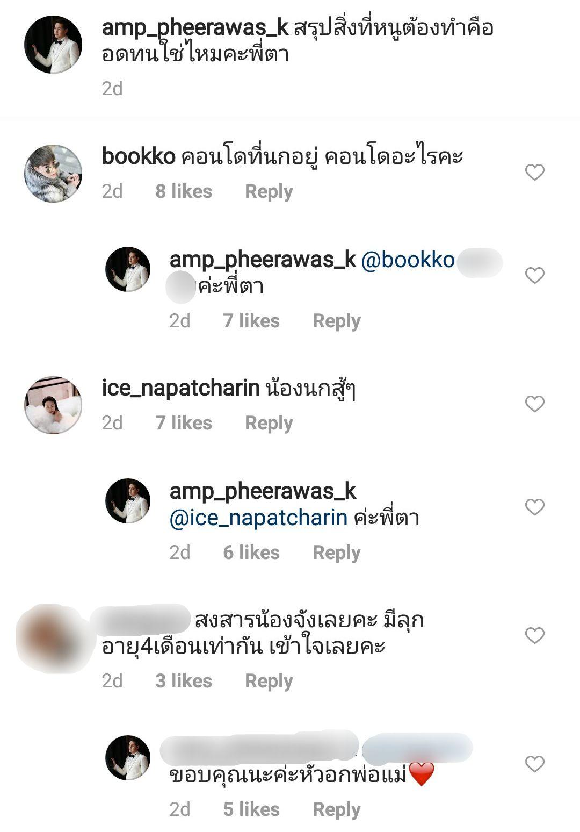Screen dimensions: 580x832
Task: Open the @bookko mention link
Action: click(x=408, y=260)
